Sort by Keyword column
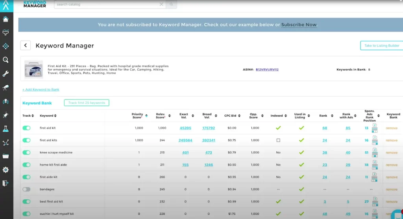This screenshot has width=403, height=219. pyautogui.click(x=55, y=116)
